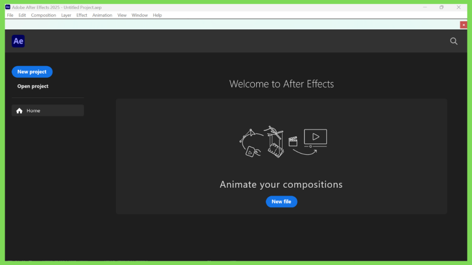Restore down the After Effects window
This screenshot has height=265, width=472.
click(441, 7)
